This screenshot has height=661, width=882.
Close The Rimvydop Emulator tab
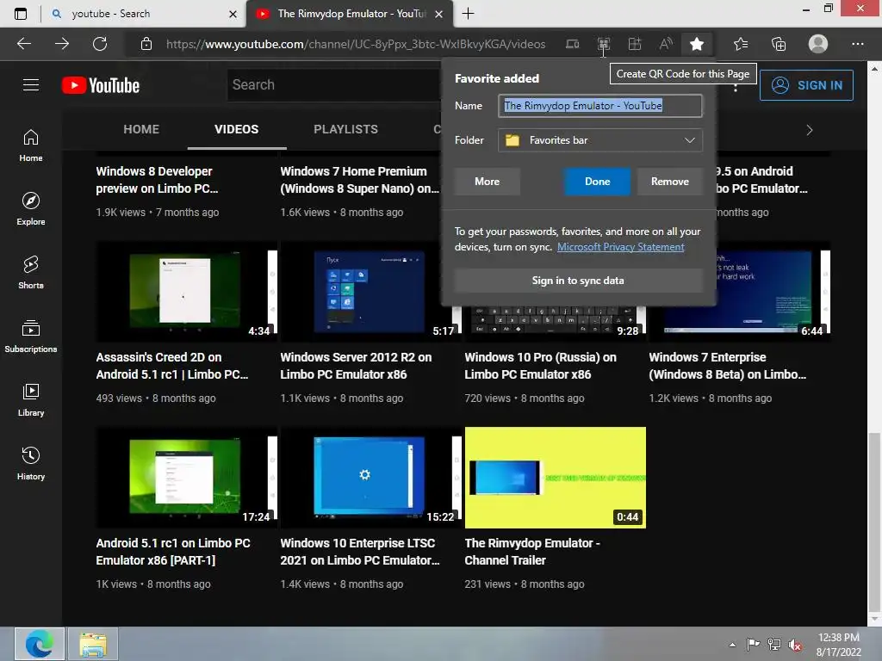(438, 14)
